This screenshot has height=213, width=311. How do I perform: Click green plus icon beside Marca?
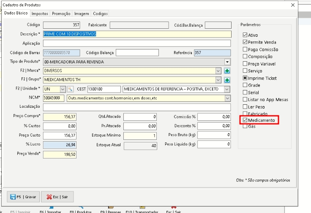pyautogui.click(x=227, y=71)
